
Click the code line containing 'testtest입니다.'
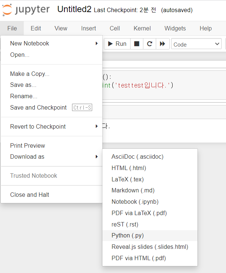click(138, 85)
